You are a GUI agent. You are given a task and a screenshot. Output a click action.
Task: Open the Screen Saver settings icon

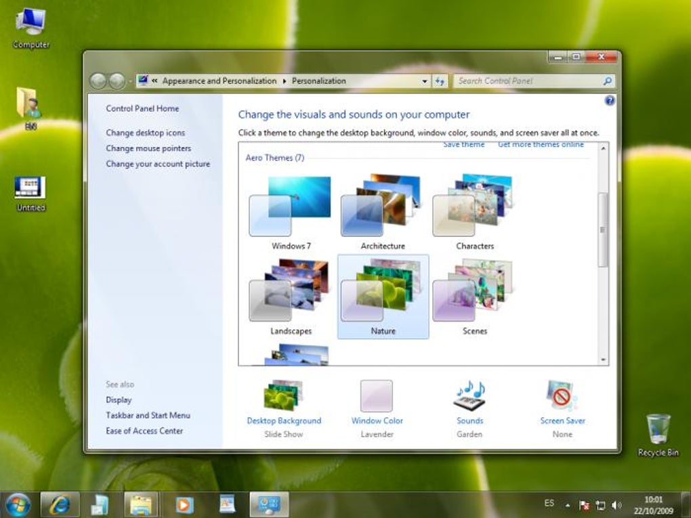(x=562, y=395)
